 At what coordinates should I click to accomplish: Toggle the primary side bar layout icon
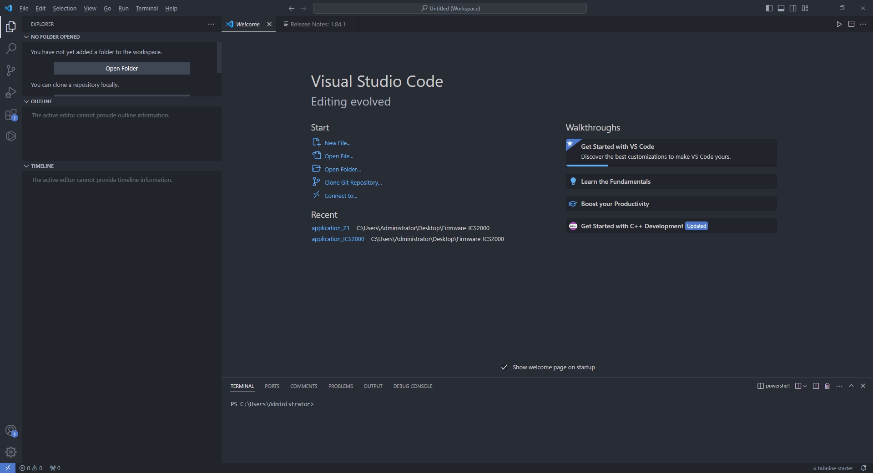click(x=769, y=8)
